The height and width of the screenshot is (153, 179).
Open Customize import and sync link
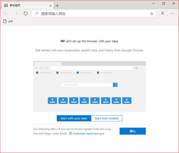(89, 134)
